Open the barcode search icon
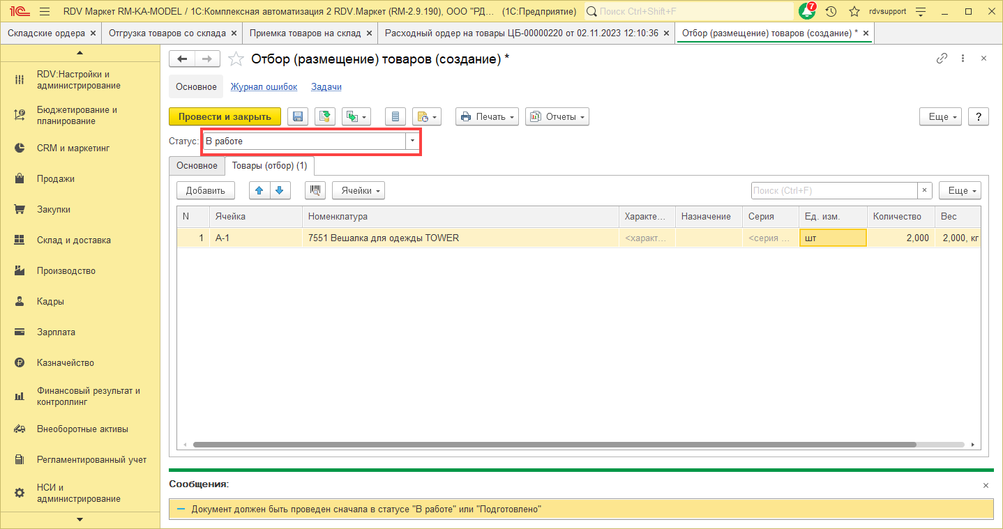This screenshot has height=529, width=1003. point(315,190)
